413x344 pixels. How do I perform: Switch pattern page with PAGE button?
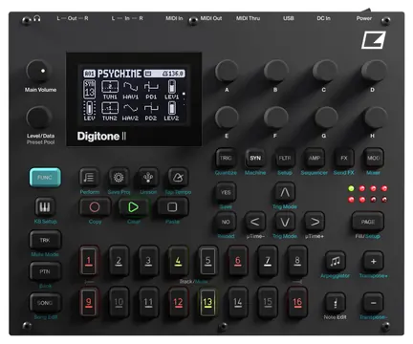368,222
